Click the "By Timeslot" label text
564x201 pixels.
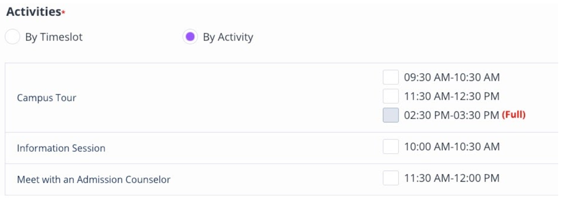coord(53,37)
